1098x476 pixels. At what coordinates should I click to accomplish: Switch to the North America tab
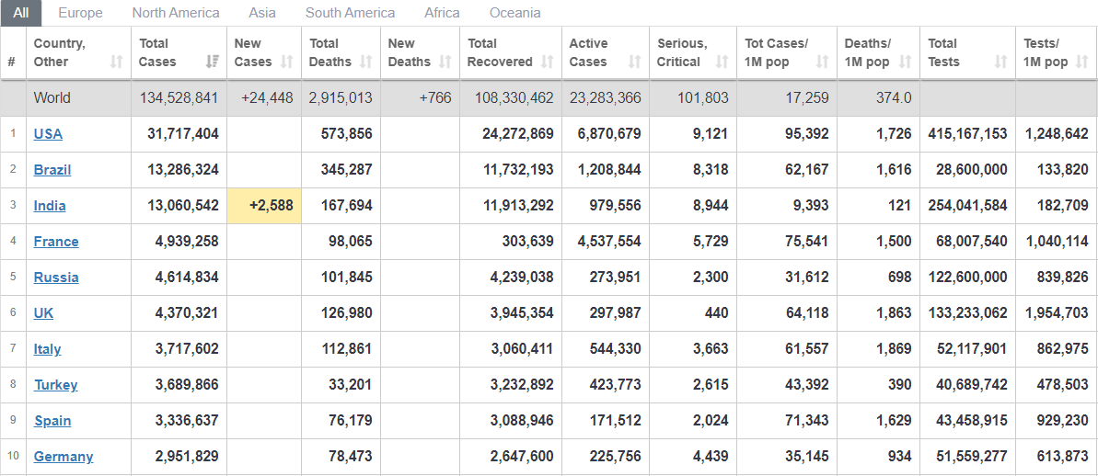pos(176,13)
